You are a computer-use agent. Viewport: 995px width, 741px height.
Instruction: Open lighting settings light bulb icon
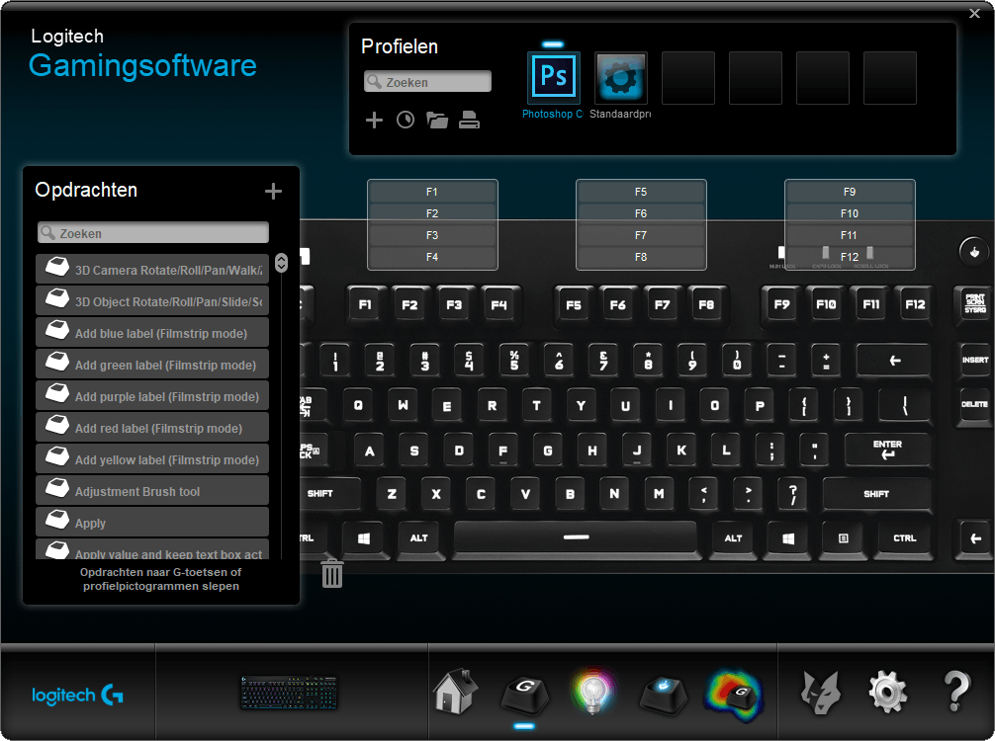click(x=593, y=691)
